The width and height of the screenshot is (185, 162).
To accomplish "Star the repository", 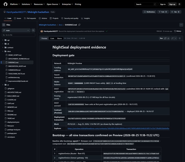I will [x=175, y=12].
